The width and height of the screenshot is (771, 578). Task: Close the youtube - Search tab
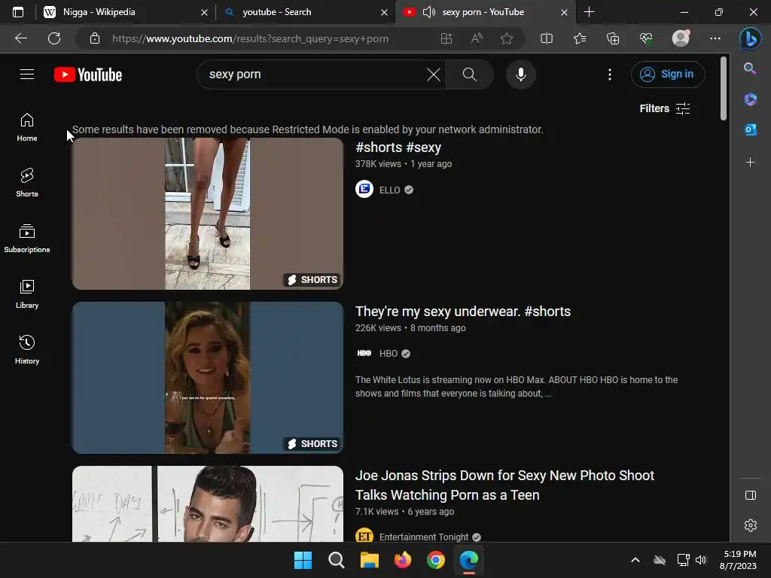click(385, 12)
